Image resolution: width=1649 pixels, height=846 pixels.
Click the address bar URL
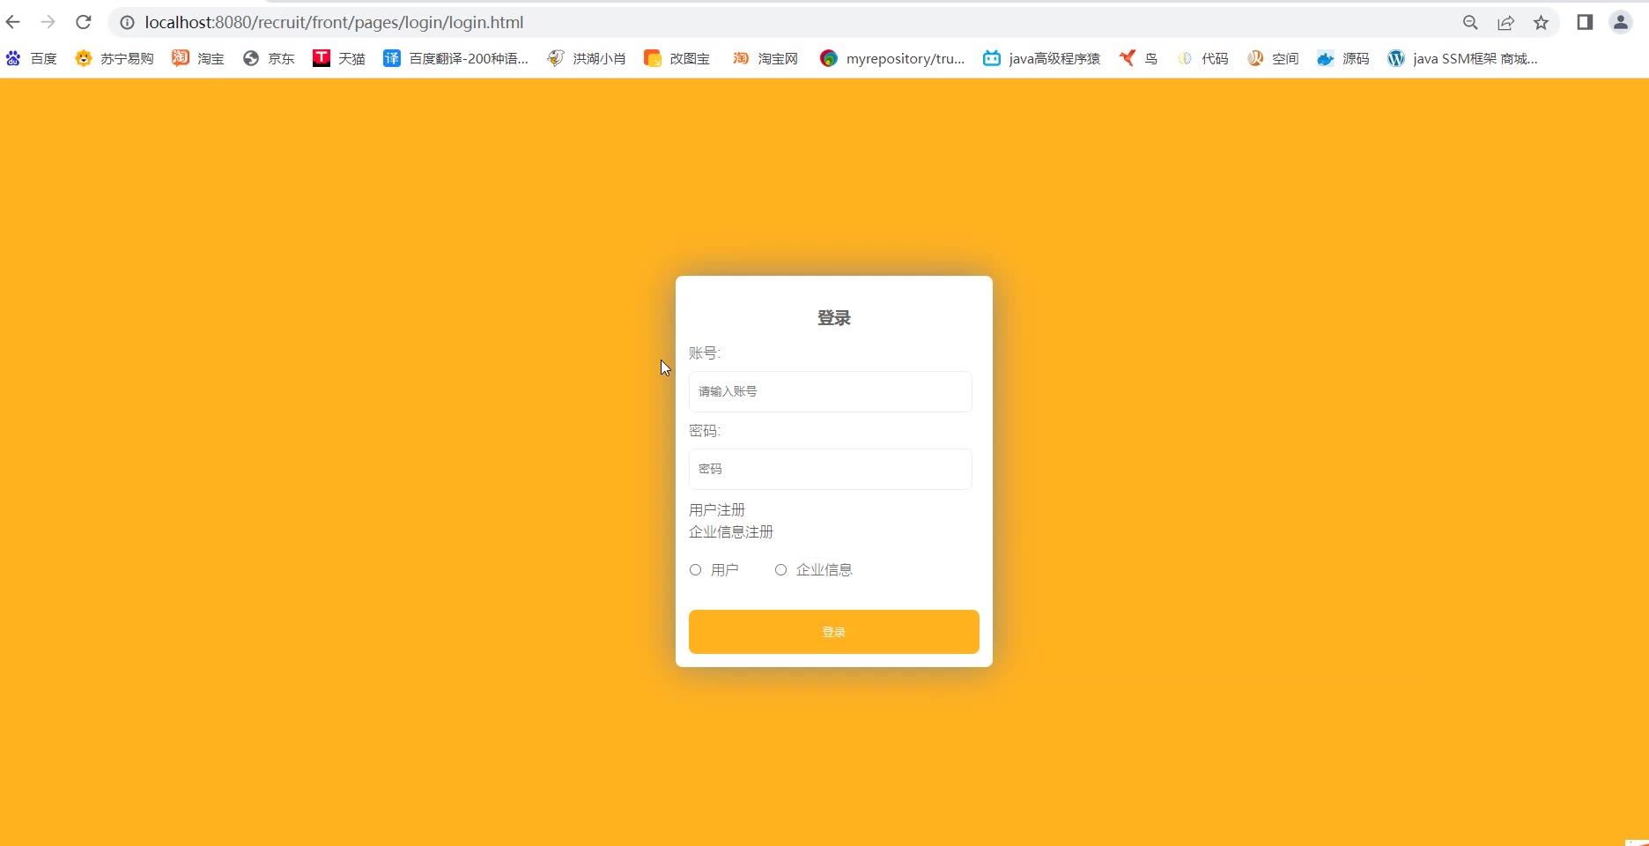point(334,22)
